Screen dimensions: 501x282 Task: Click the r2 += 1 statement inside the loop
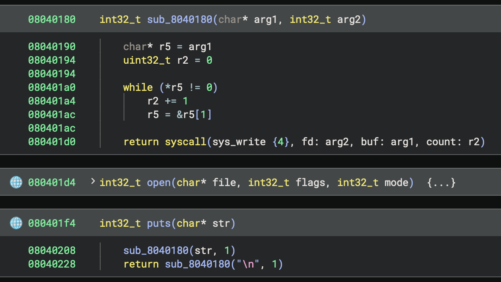[168, 101]
